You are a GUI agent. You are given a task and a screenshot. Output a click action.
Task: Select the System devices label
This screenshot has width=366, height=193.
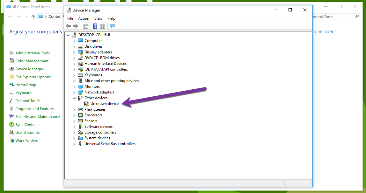[97, 138]
